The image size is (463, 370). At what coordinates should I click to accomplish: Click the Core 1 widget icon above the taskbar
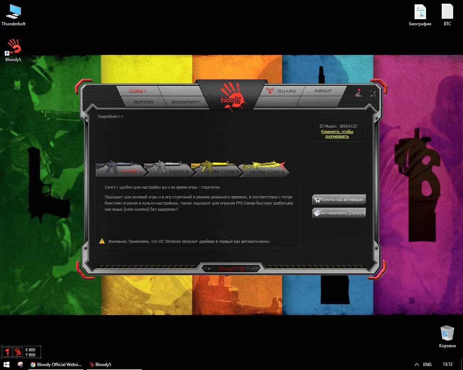(x=7, y=352)
